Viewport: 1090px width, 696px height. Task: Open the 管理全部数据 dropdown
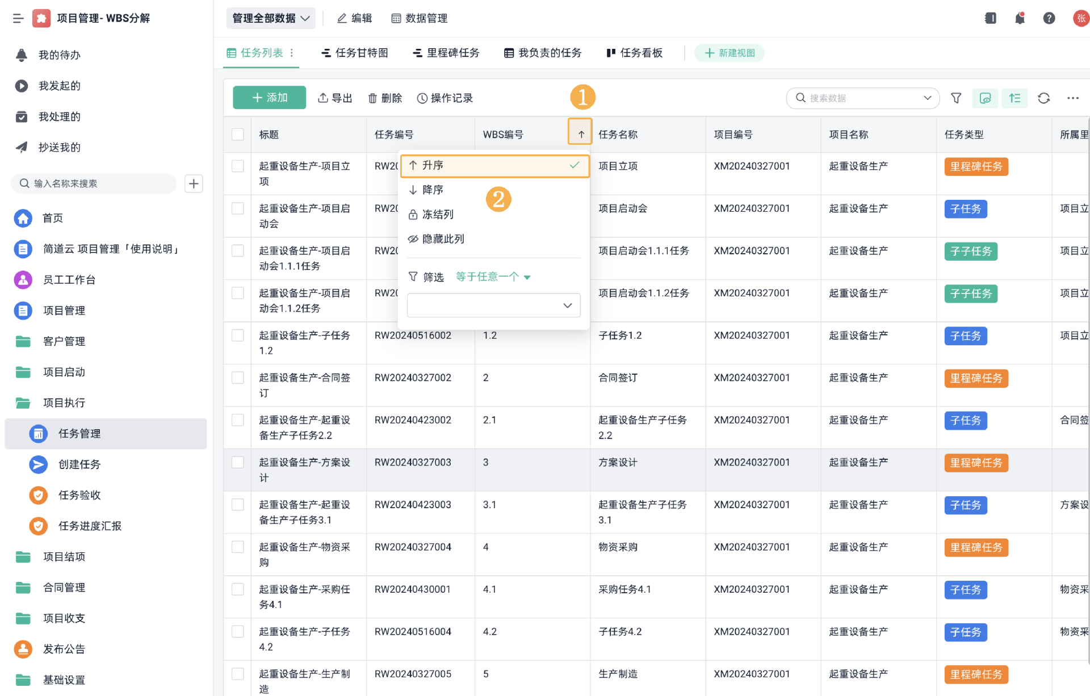271,18
